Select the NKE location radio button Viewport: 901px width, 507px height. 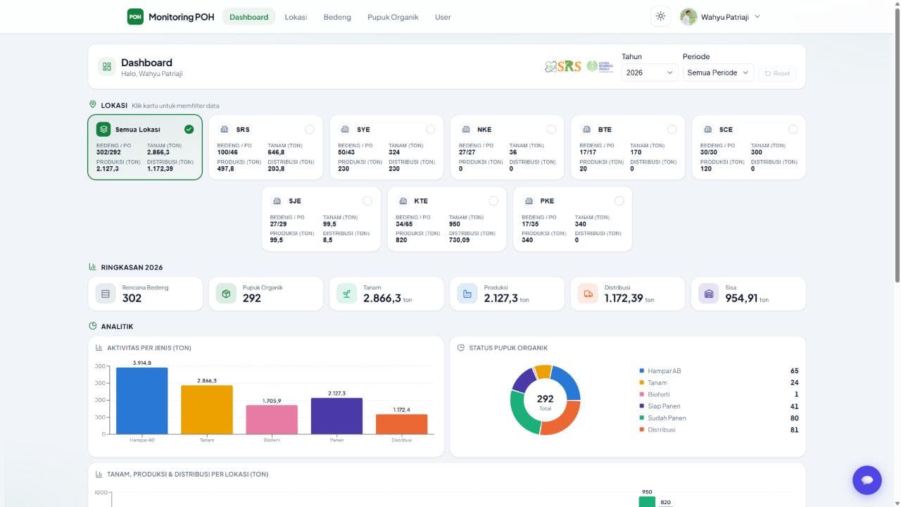pos(551,130)
